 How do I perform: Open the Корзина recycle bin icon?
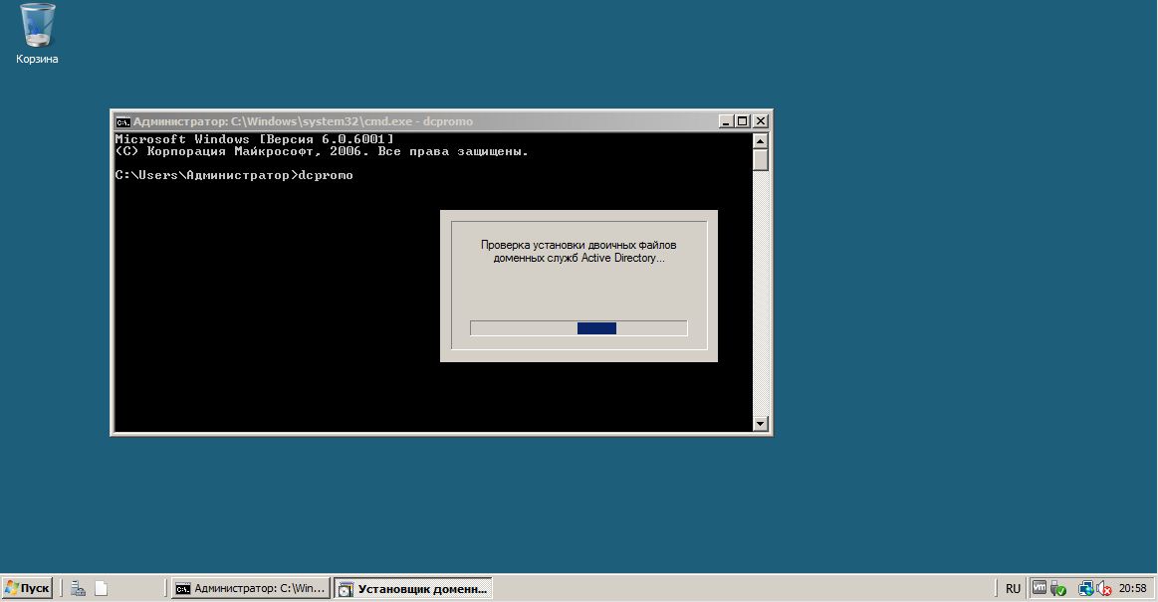pos(36,34)
